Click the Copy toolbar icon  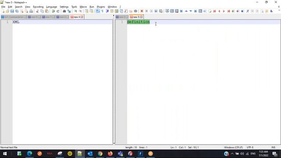click(x=42, y=11)
